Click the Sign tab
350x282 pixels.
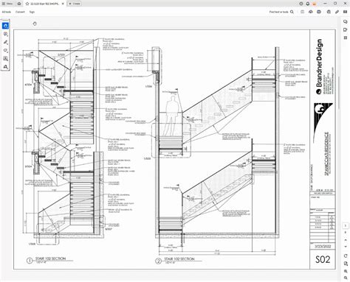click(x=32, y=12)
